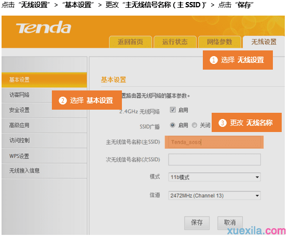290x237 pixels.
Task: Click the 主SSID field containing Tenda_soso
Action: pyautogui.click(x=215, y=142)
